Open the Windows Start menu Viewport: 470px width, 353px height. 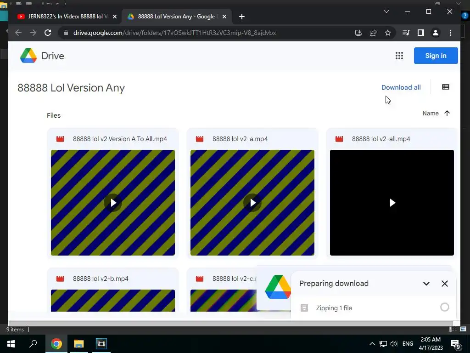[x=11, y=344]
